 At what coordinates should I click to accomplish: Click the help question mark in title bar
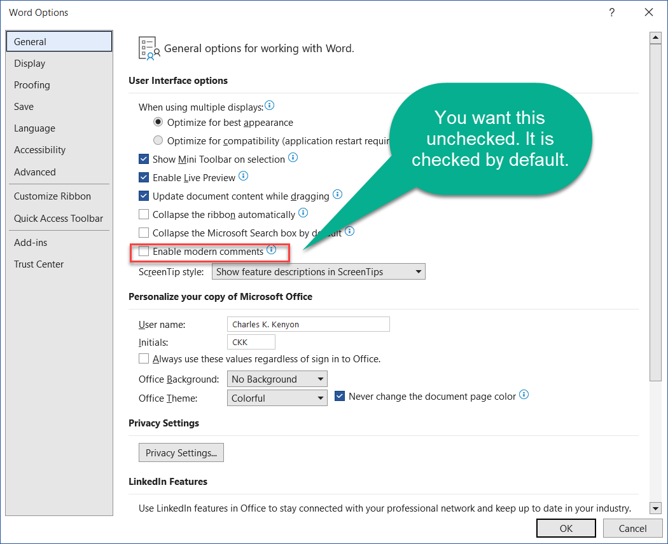tap(612, 12)
